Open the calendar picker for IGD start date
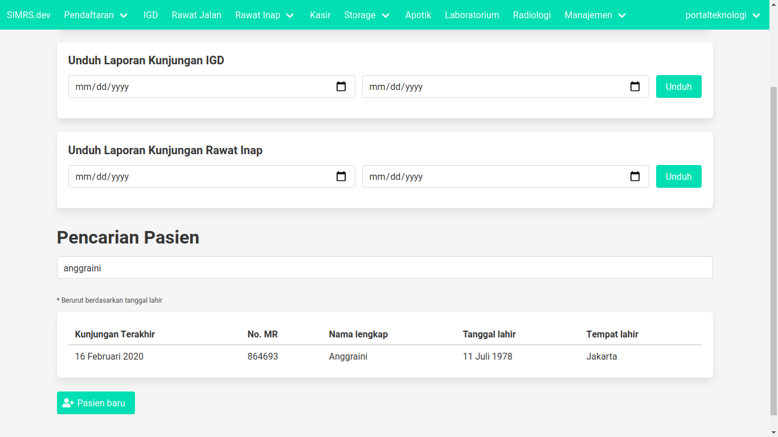This screenshot has height=437, width=778. pyautogui.click(x=341, y=86)
